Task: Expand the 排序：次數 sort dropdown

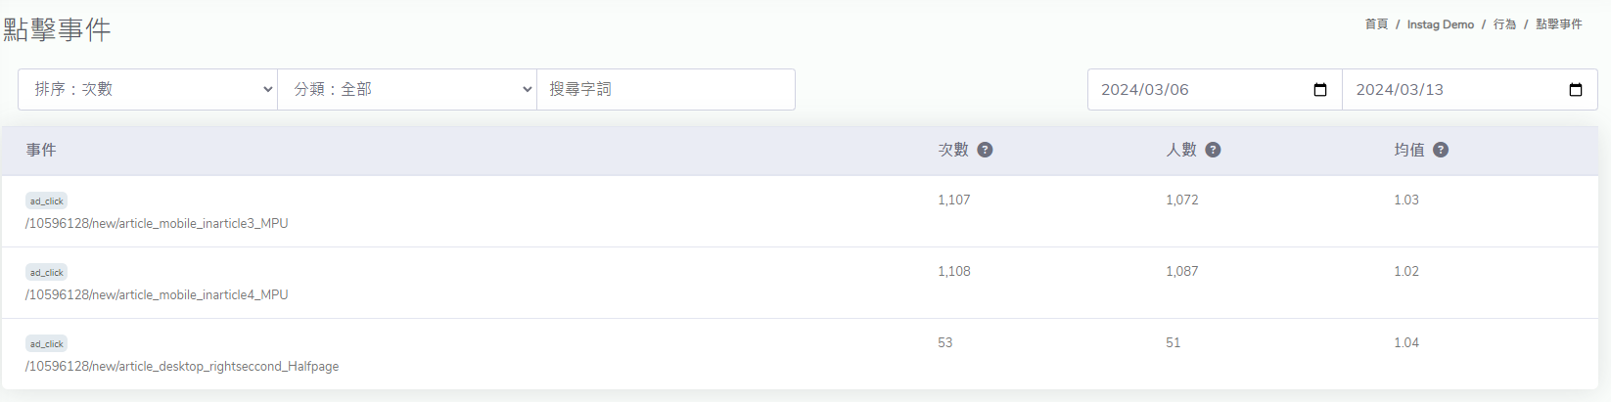Action: point(148,89)
